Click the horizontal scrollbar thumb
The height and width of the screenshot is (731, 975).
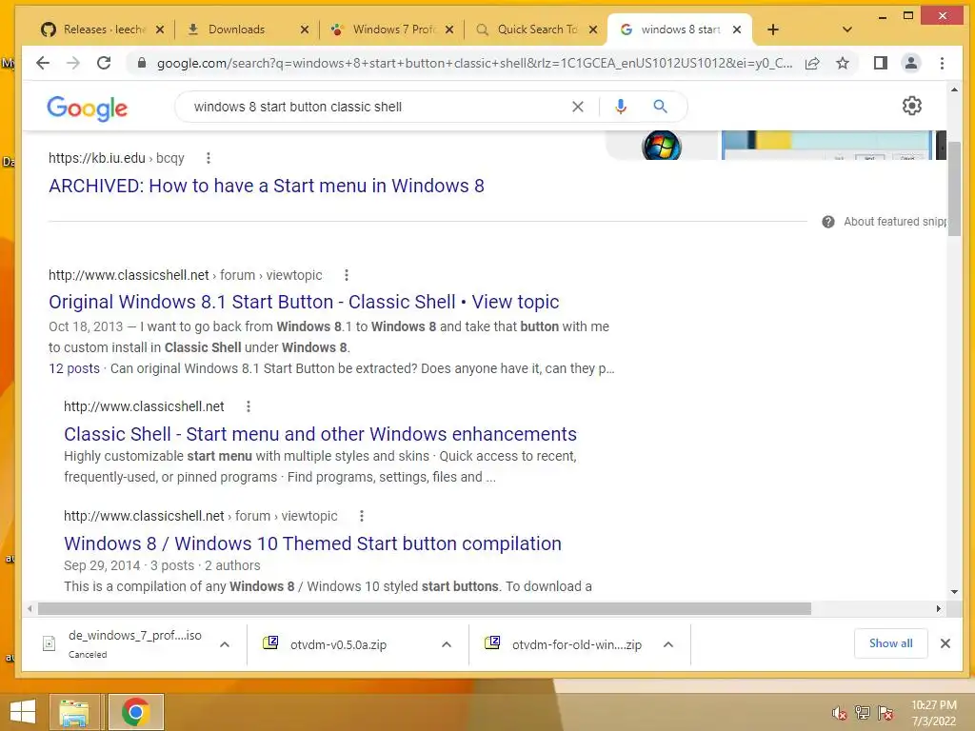[425, 608]
